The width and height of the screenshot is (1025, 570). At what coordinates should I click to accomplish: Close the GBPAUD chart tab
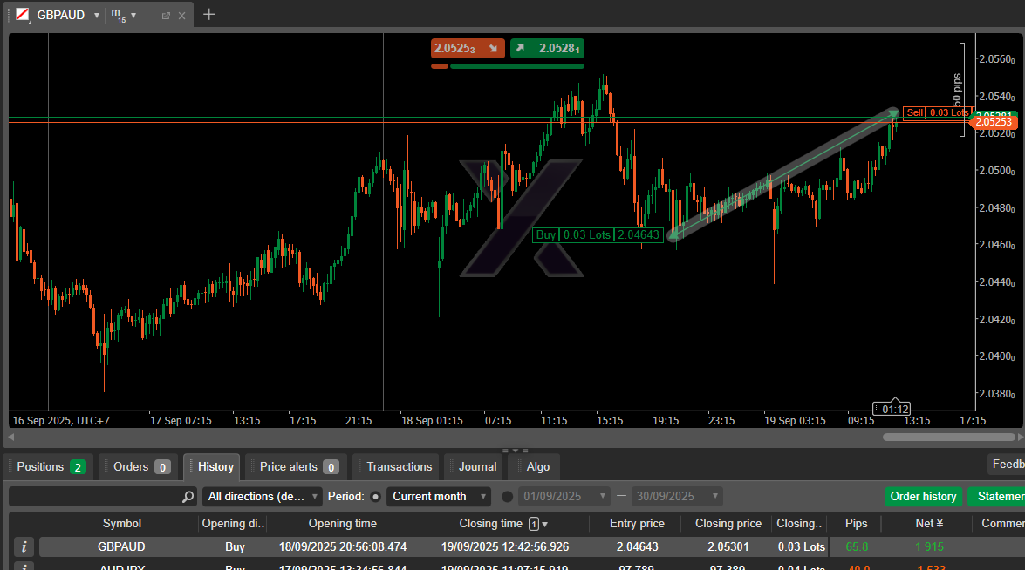(181, 16)
